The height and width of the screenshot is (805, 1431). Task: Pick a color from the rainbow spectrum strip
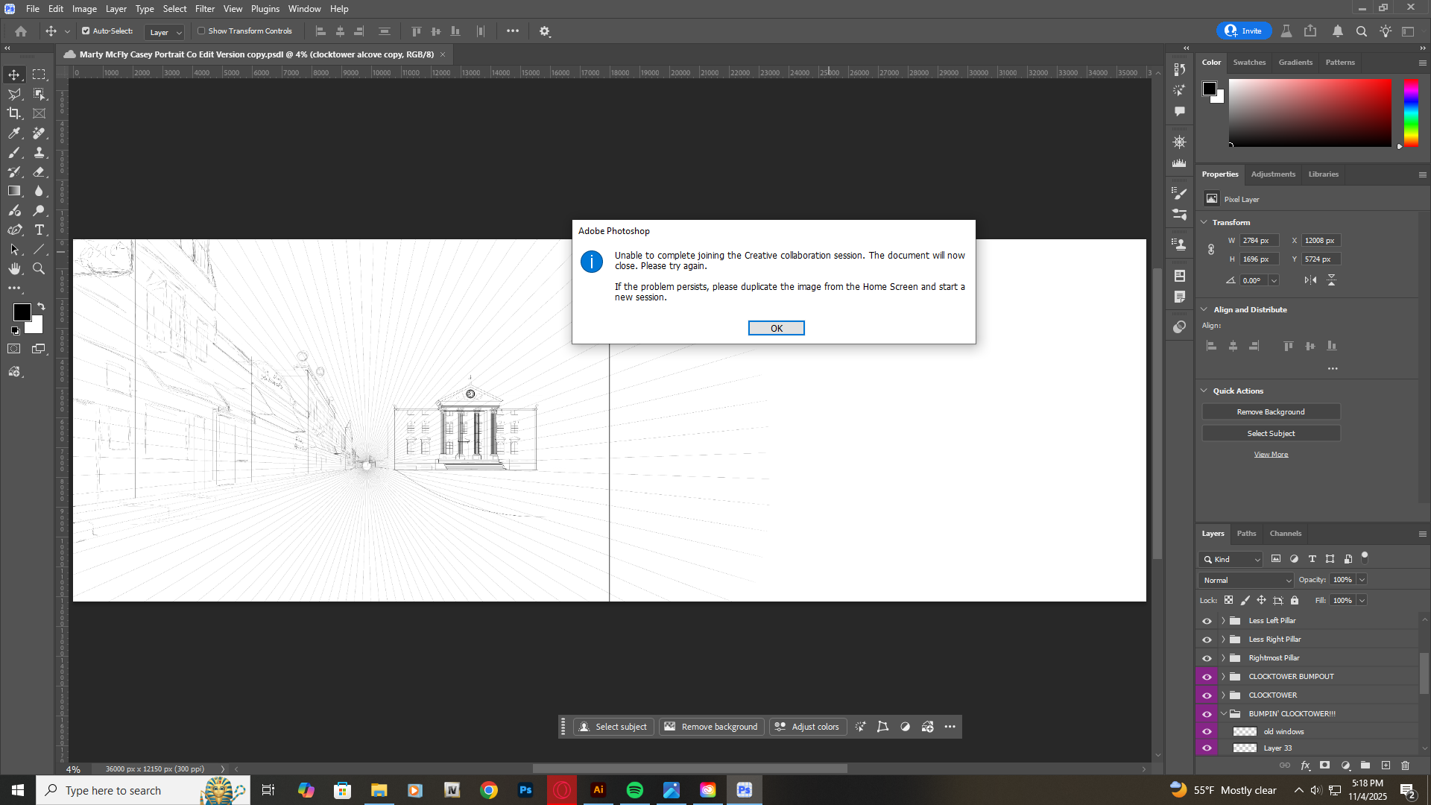(1410, 112)
